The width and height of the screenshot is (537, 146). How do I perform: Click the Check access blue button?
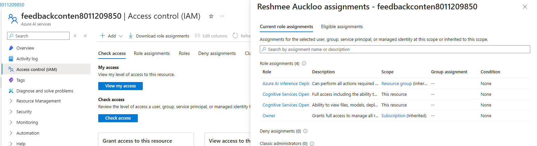point(118,118)
